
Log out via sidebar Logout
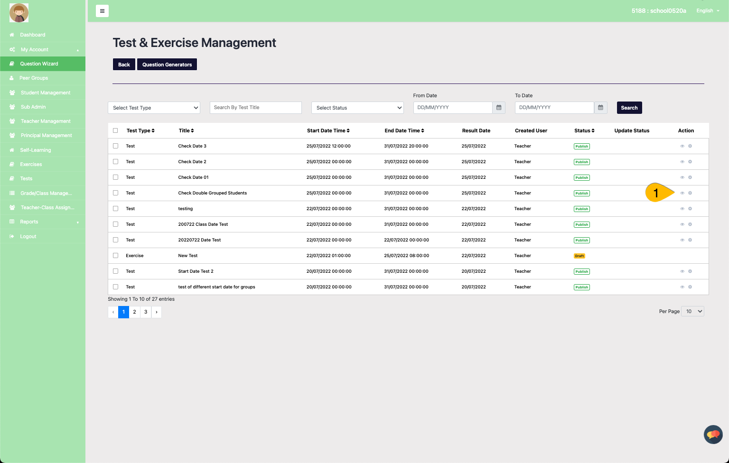43,236
